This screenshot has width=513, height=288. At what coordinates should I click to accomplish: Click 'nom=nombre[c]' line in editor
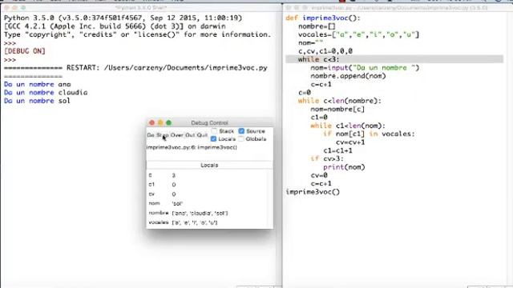(337, 109)
